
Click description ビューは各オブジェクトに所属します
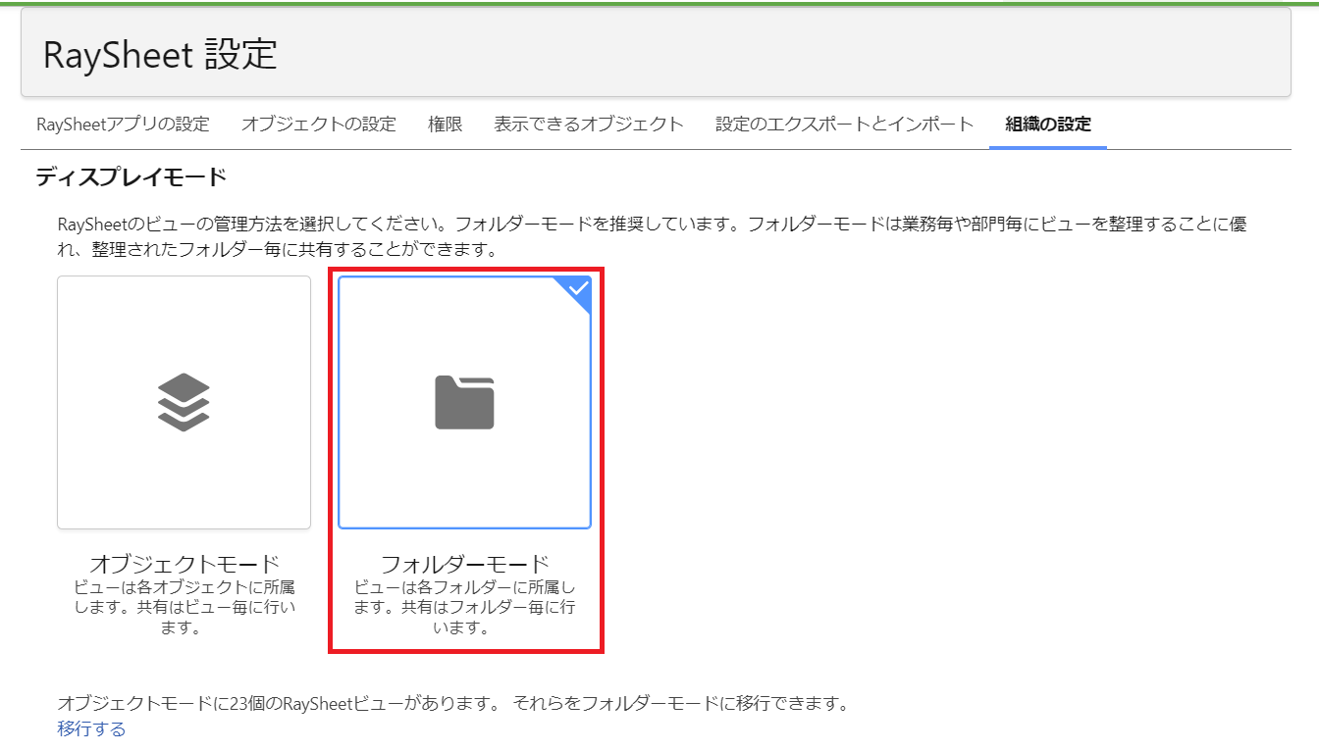pos(185,608)
